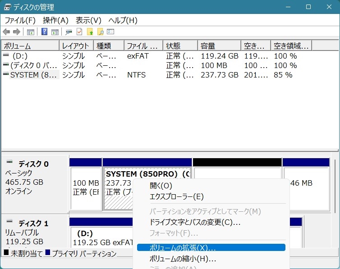Minimize the ディスクの管理 window

click(x=288, y=7)
